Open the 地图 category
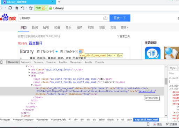179x128 pixels. pyautogui.click(x=102, y=28)
